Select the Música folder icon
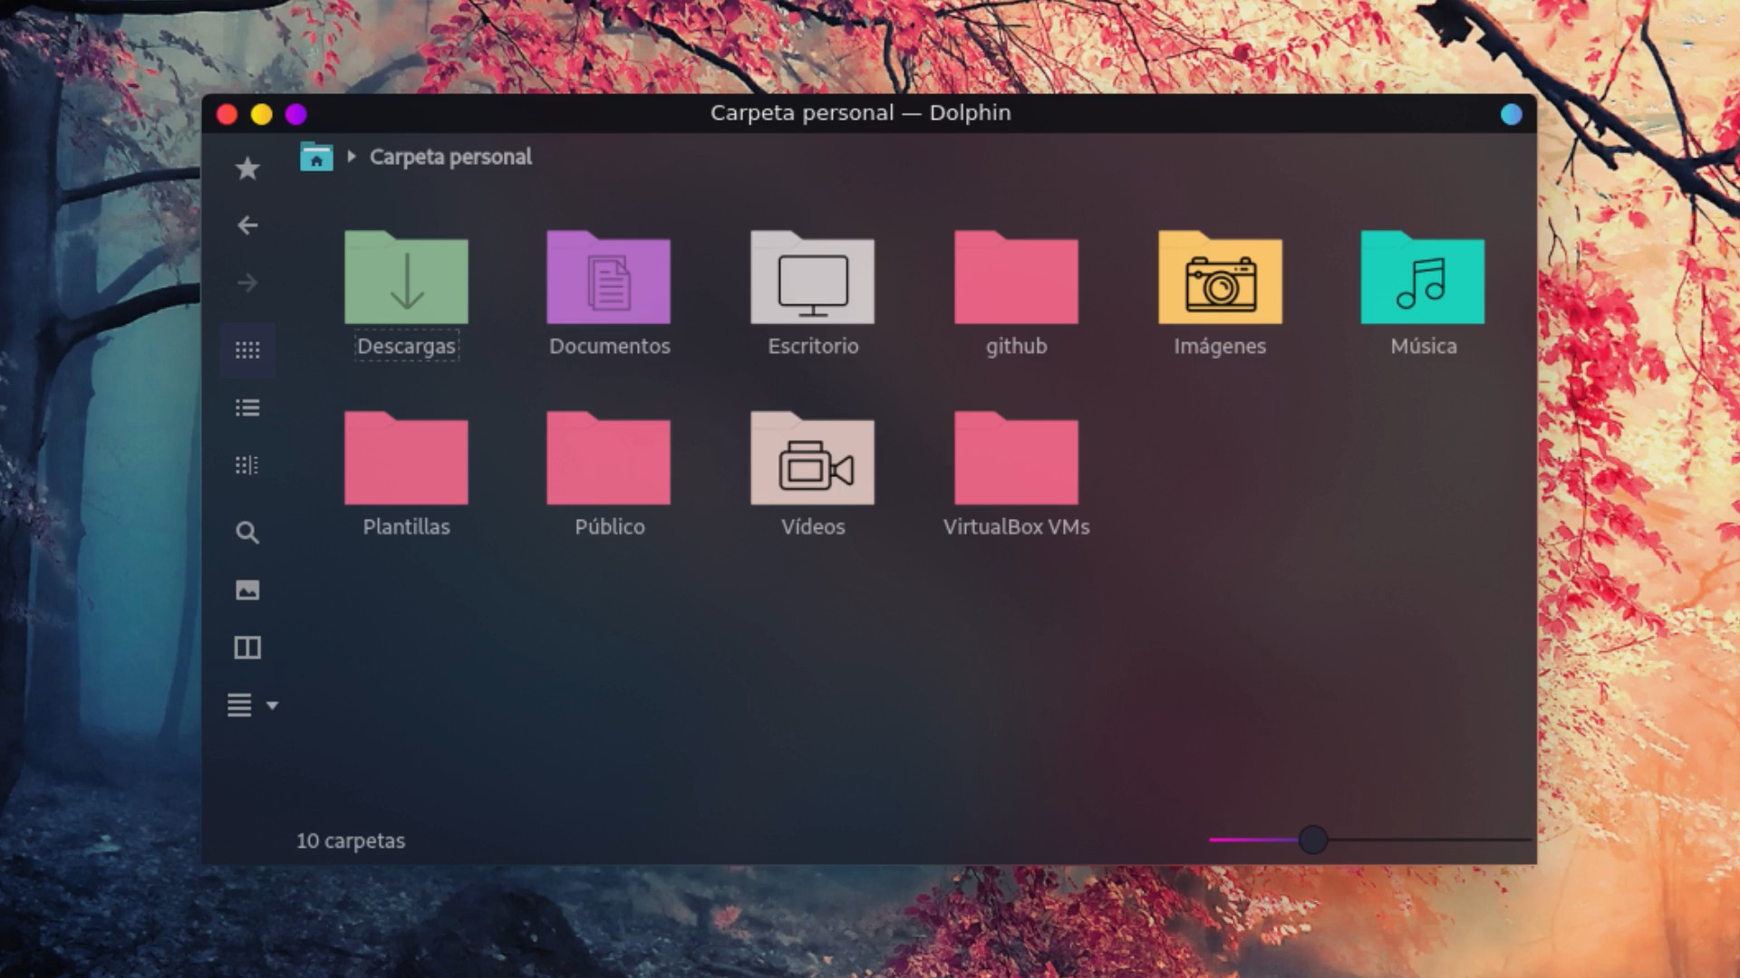This screenshot has height=978, width=1740. 1423,277
